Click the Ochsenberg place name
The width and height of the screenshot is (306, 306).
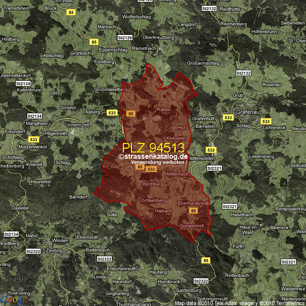click(153, 200)
